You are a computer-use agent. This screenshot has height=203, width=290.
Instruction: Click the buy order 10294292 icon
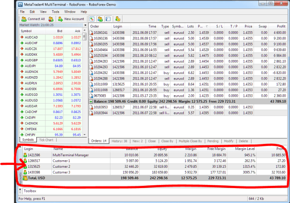(91, 73)
